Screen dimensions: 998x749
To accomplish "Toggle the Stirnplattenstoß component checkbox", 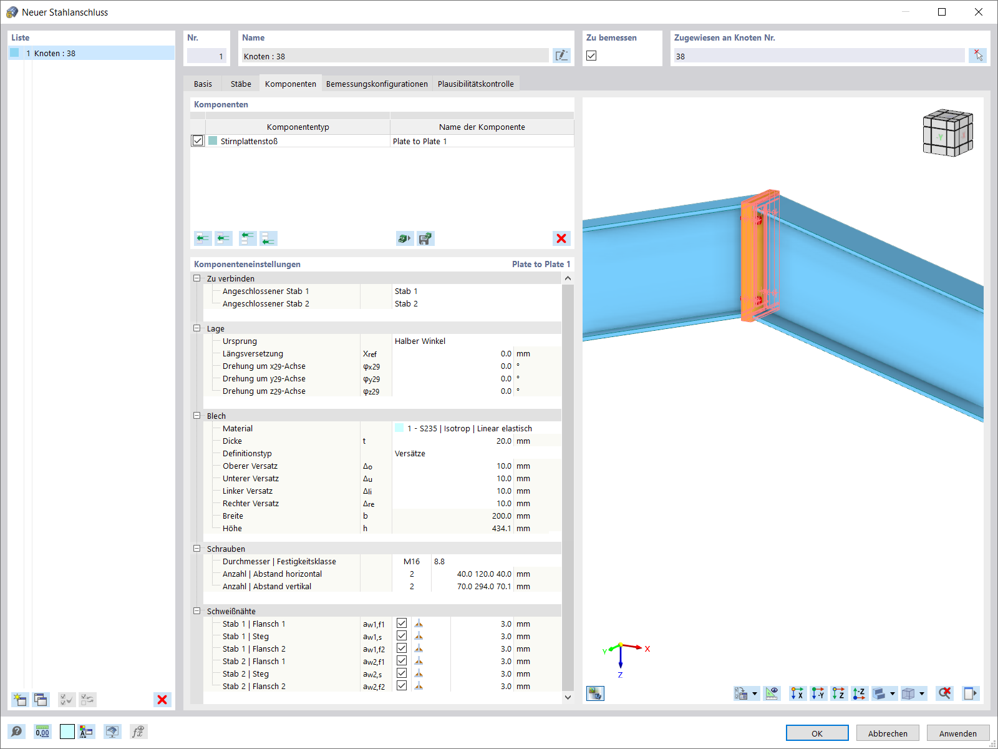I will click(x=198, y=141).
